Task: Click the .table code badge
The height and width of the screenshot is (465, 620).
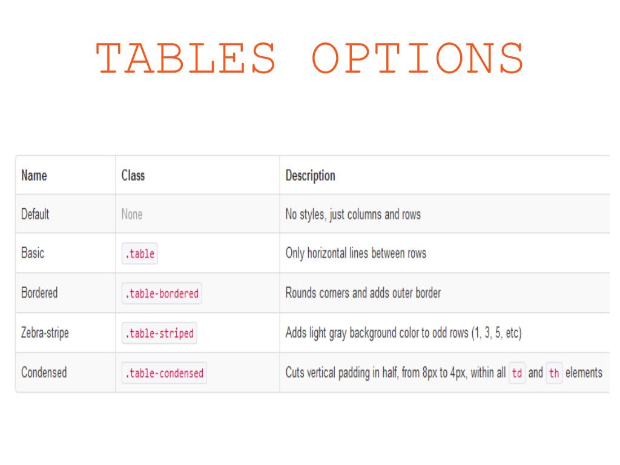Action: [140, 254]
